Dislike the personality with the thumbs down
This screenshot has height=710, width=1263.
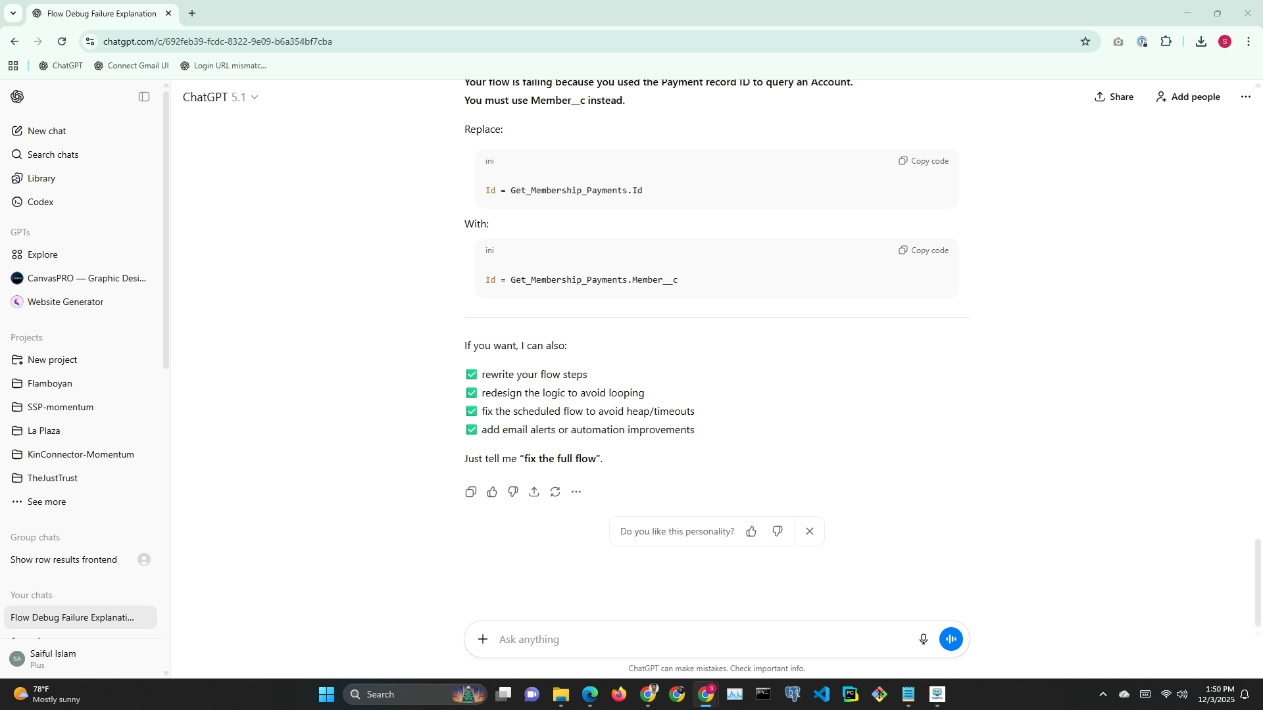click(778, 531)
